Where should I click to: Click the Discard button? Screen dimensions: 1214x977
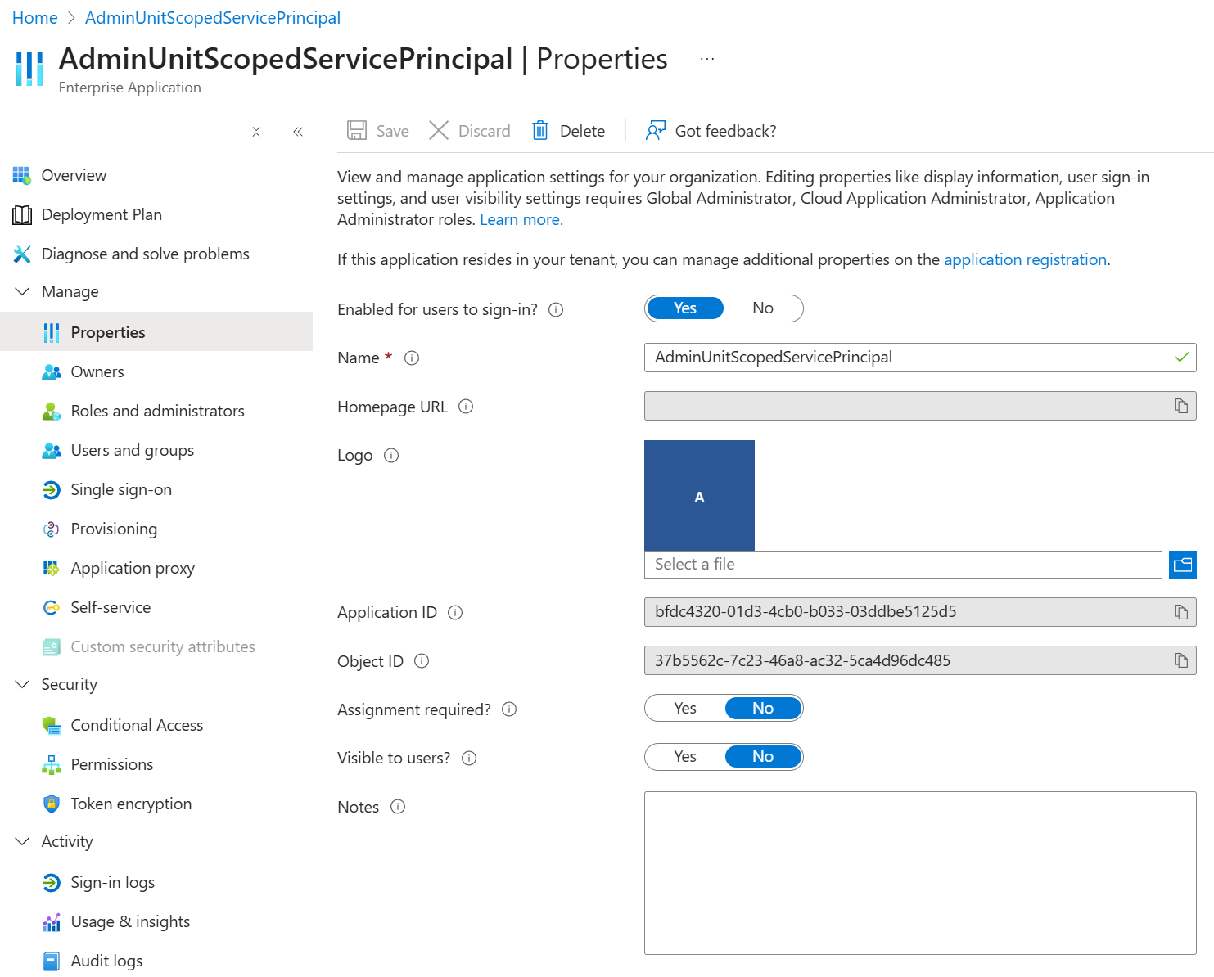(470, 131)
